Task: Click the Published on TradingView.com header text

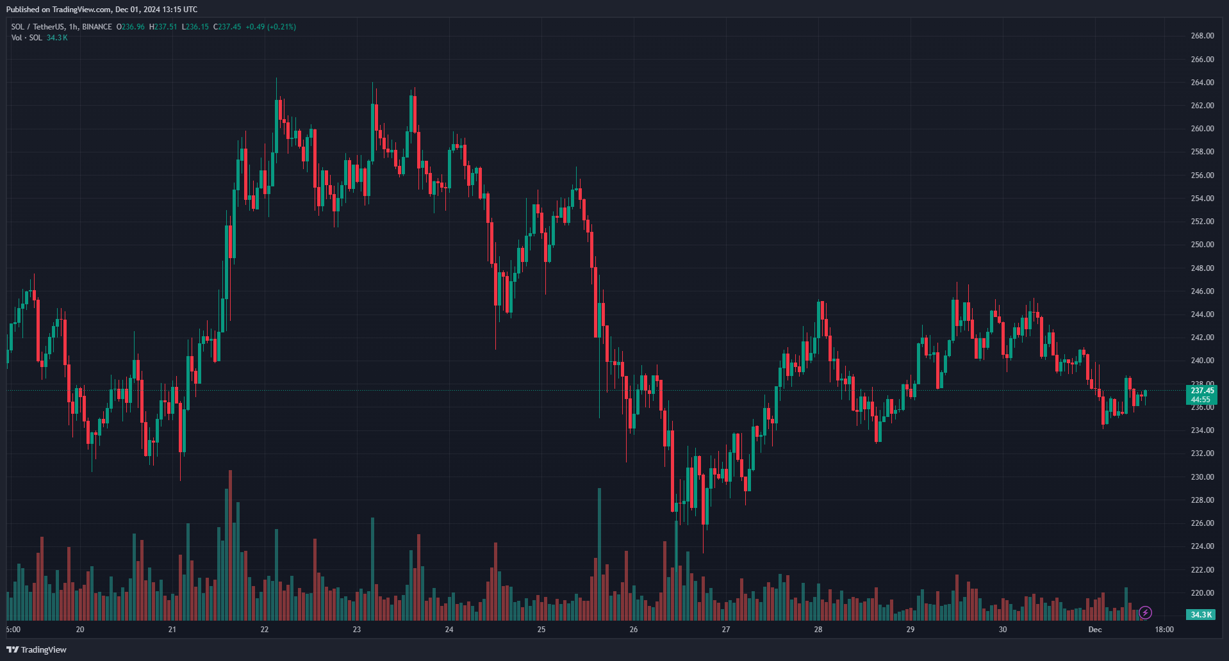Action: [101, 10]
